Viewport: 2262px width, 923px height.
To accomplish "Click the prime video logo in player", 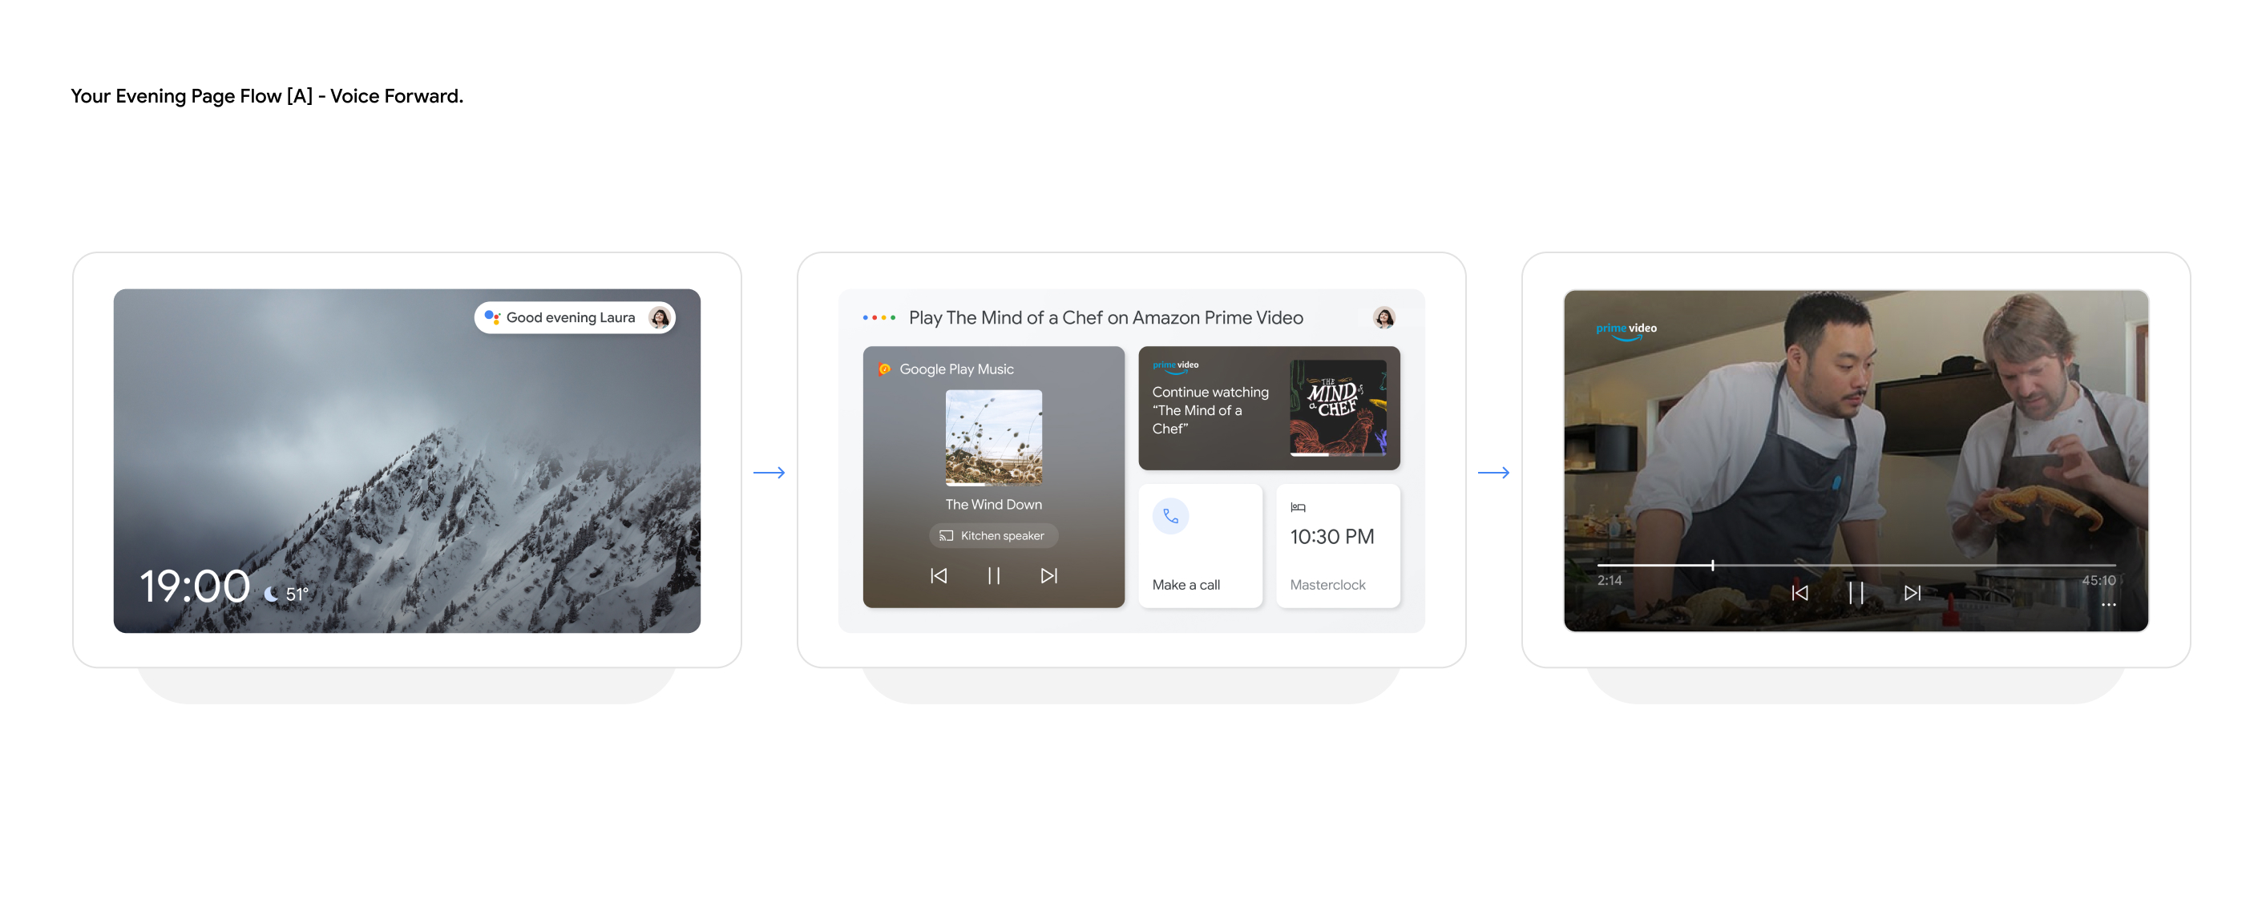I will [1626, 330].
